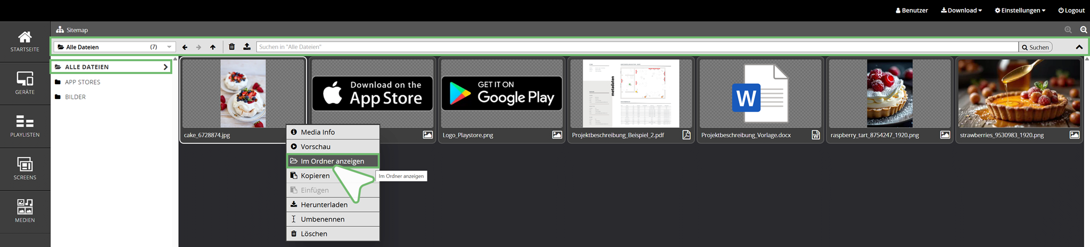This screenshot has height=247, width=1090.
Task: Go to Playlisten in the sidebar
Action: point(25,126)
